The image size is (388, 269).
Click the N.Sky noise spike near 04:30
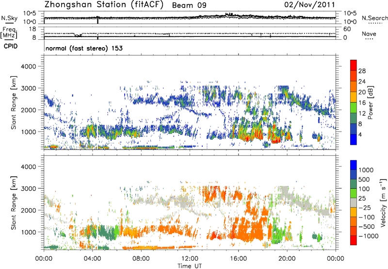tap(98, 20)
